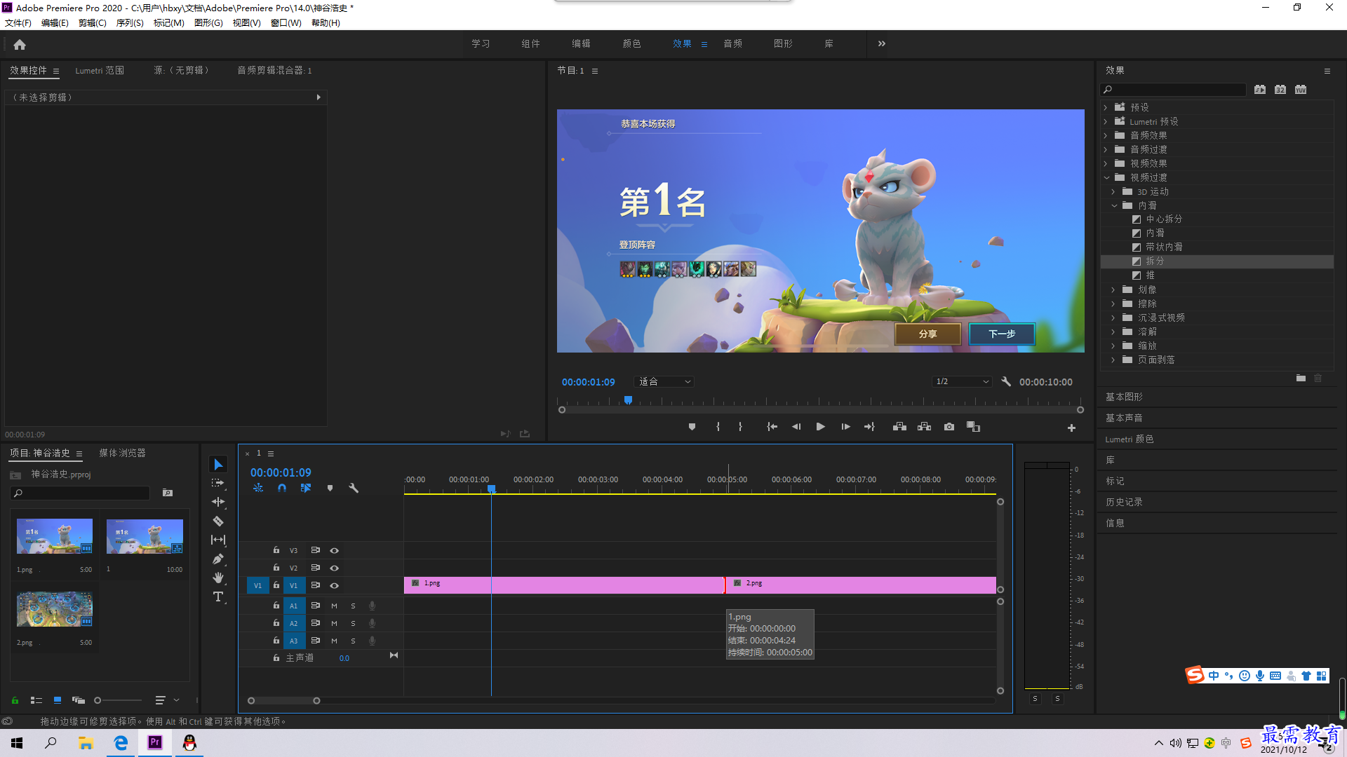The width and height of the screenshot is (1347, 757).
Task: Play the program monitor
Action: click(820, 427)
